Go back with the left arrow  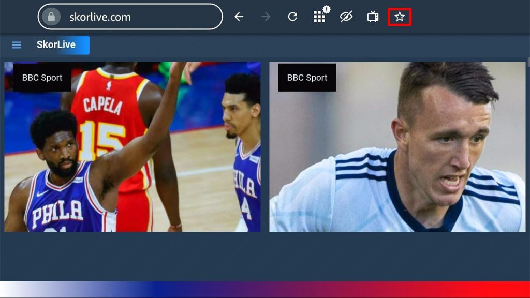pos(239,17)
